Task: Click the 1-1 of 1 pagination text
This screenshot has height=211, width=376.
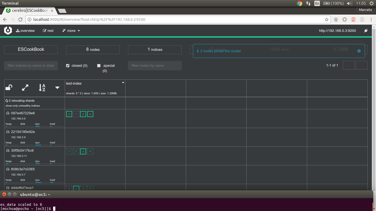Action: click(x=332, y=65)
